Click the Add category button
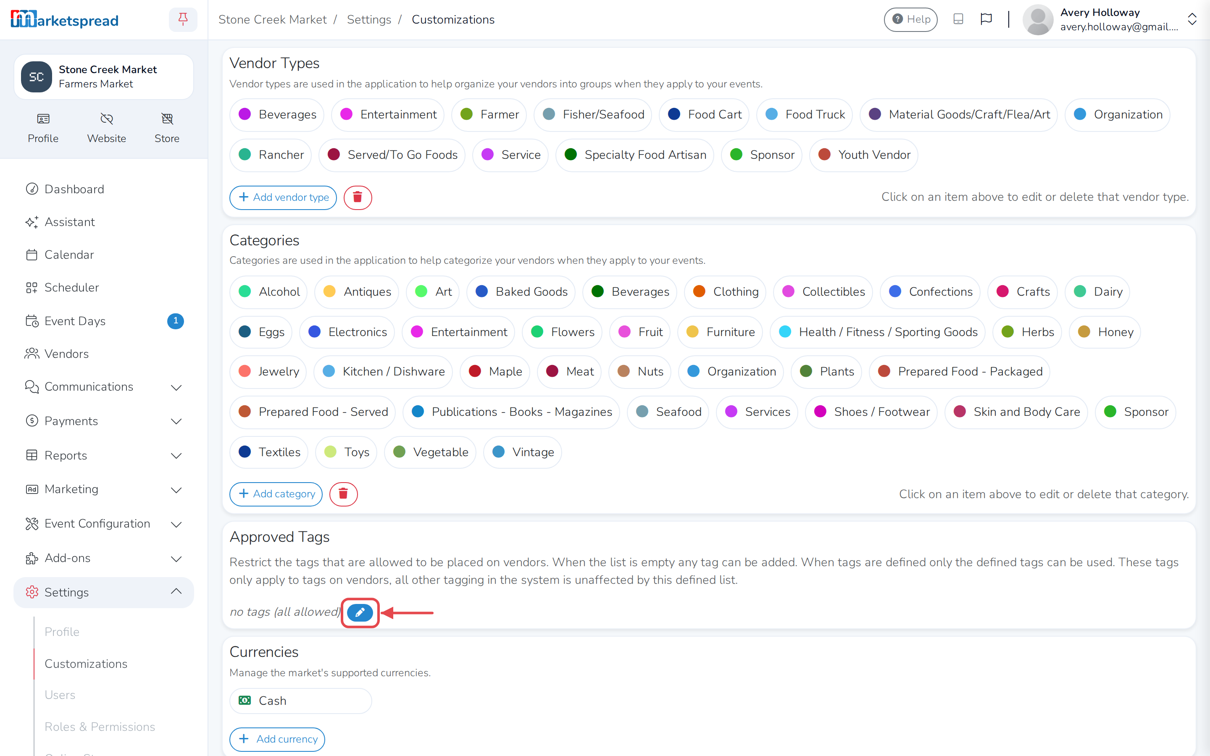The height and width of the screenshot is (756, 1210). point(276,494)
